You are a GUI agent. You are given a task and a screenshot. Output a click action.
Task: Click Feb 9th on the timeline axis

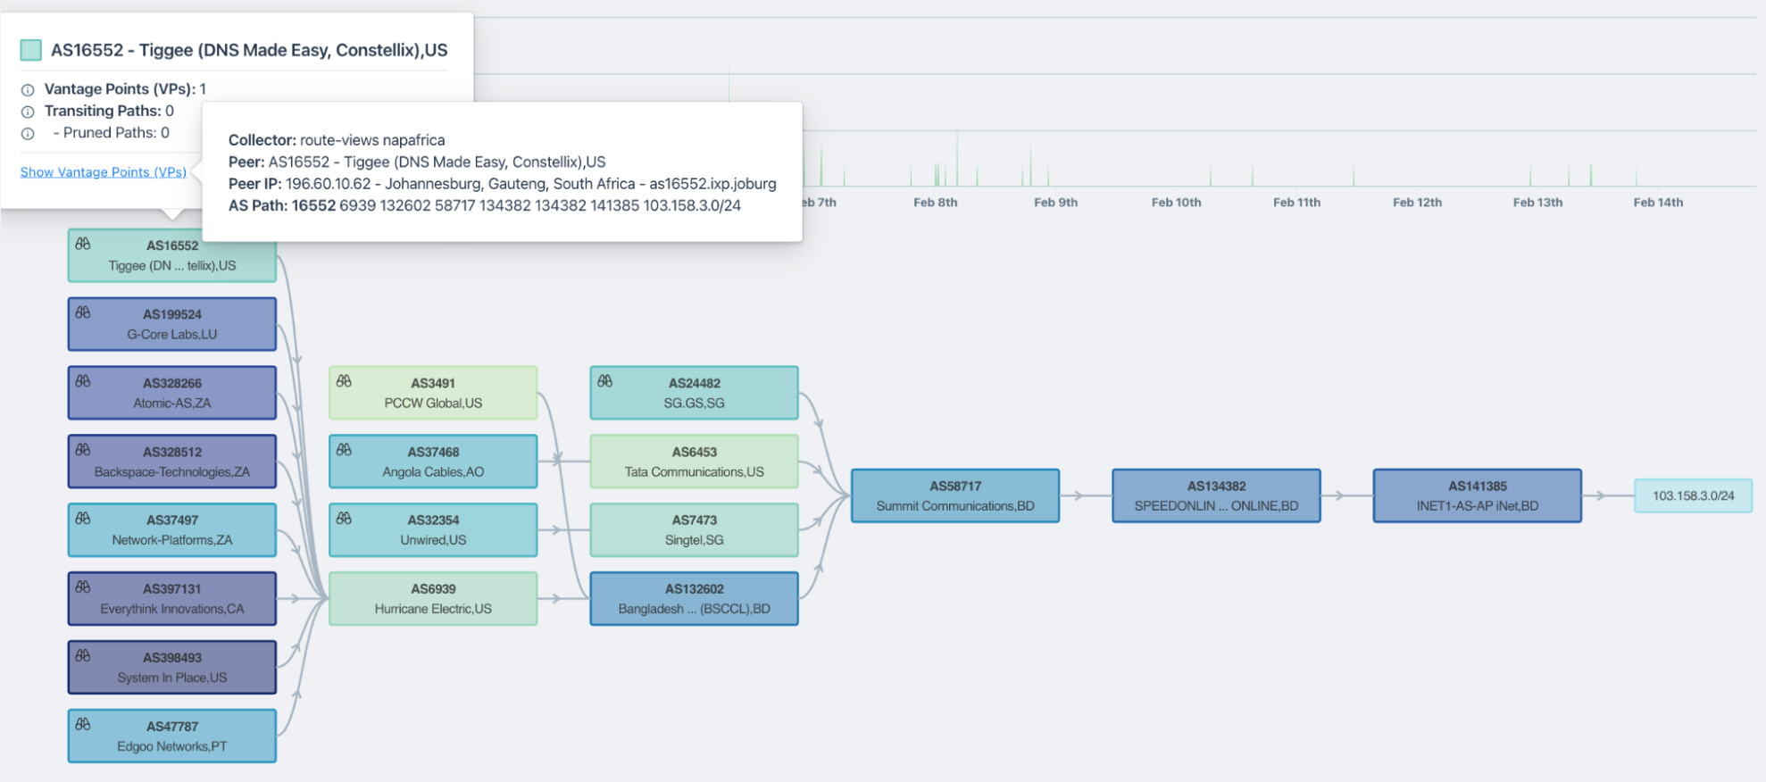point(1055,203)
